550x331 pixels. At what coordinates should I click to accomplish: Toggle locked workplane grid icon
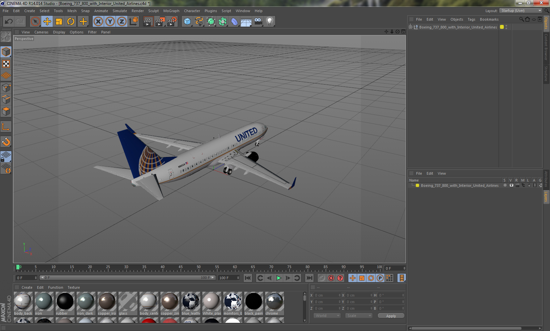[6, 156]
